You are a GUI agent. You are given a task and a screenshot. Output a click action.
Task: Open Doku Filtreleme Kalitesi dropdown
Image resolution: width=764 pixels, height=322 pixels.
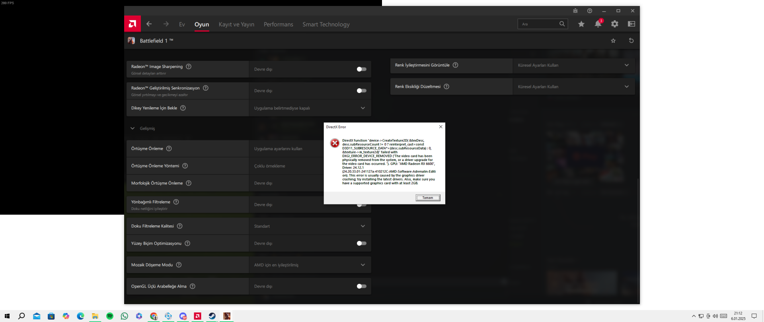point(310,226)
